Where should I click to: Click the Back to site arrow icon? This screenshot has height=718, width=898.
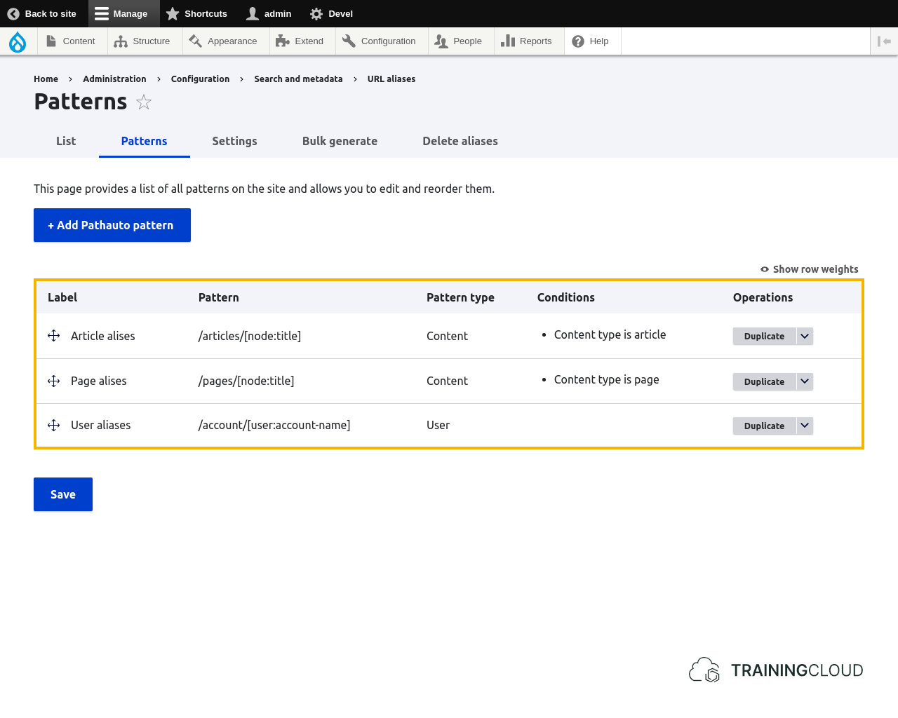click(13, 13)
